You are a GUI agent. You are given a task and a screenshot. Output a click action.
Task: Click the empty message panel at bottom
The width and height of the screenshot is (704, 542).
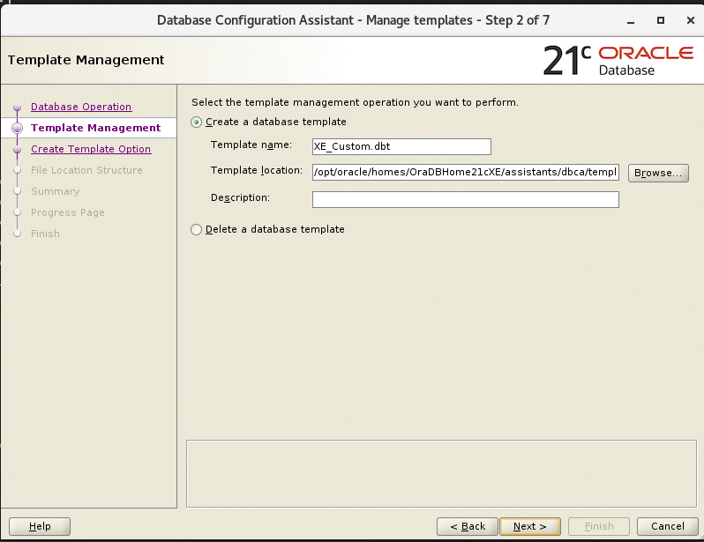pyautogui.click(x=441, y=474)
